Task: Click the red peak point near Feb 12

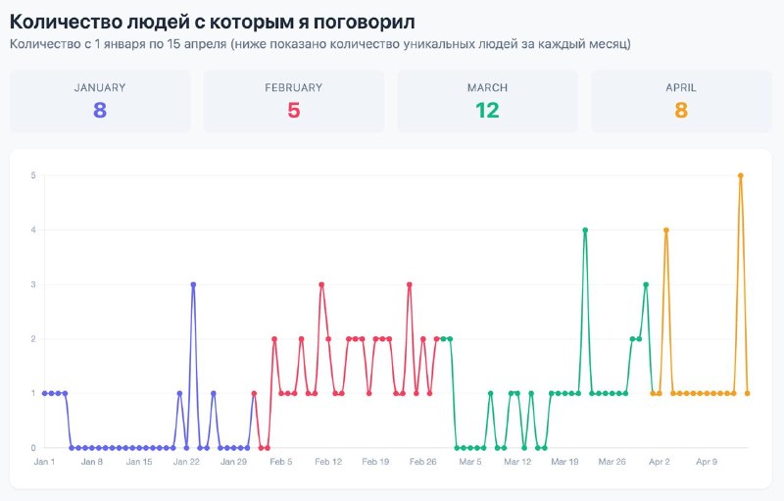Action: coord(321,284)
